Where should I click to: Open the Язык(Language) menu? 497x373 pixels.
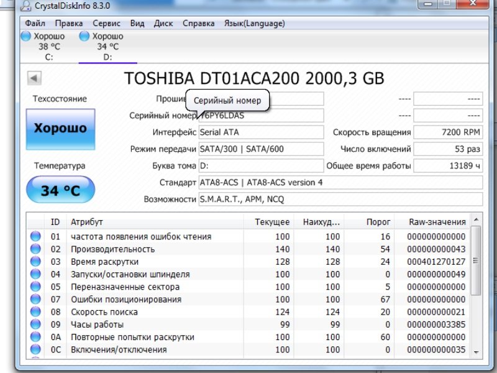[255, 24]
